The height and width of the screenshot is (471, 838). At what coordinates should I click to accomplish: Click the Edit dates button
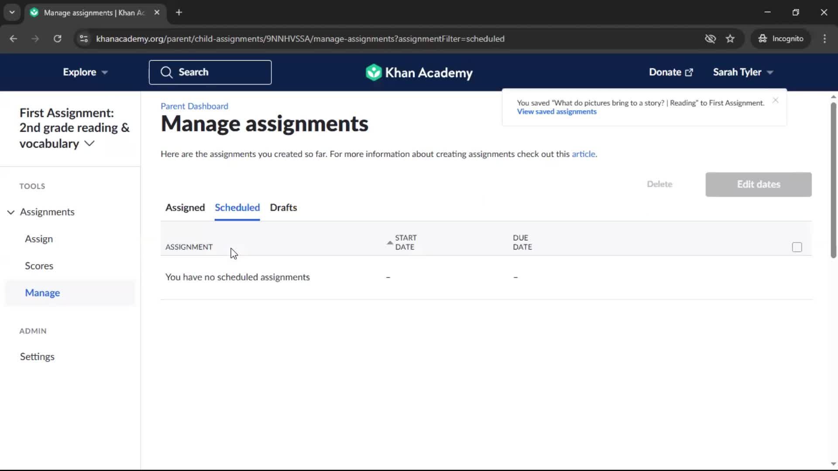tap(758, 184)
